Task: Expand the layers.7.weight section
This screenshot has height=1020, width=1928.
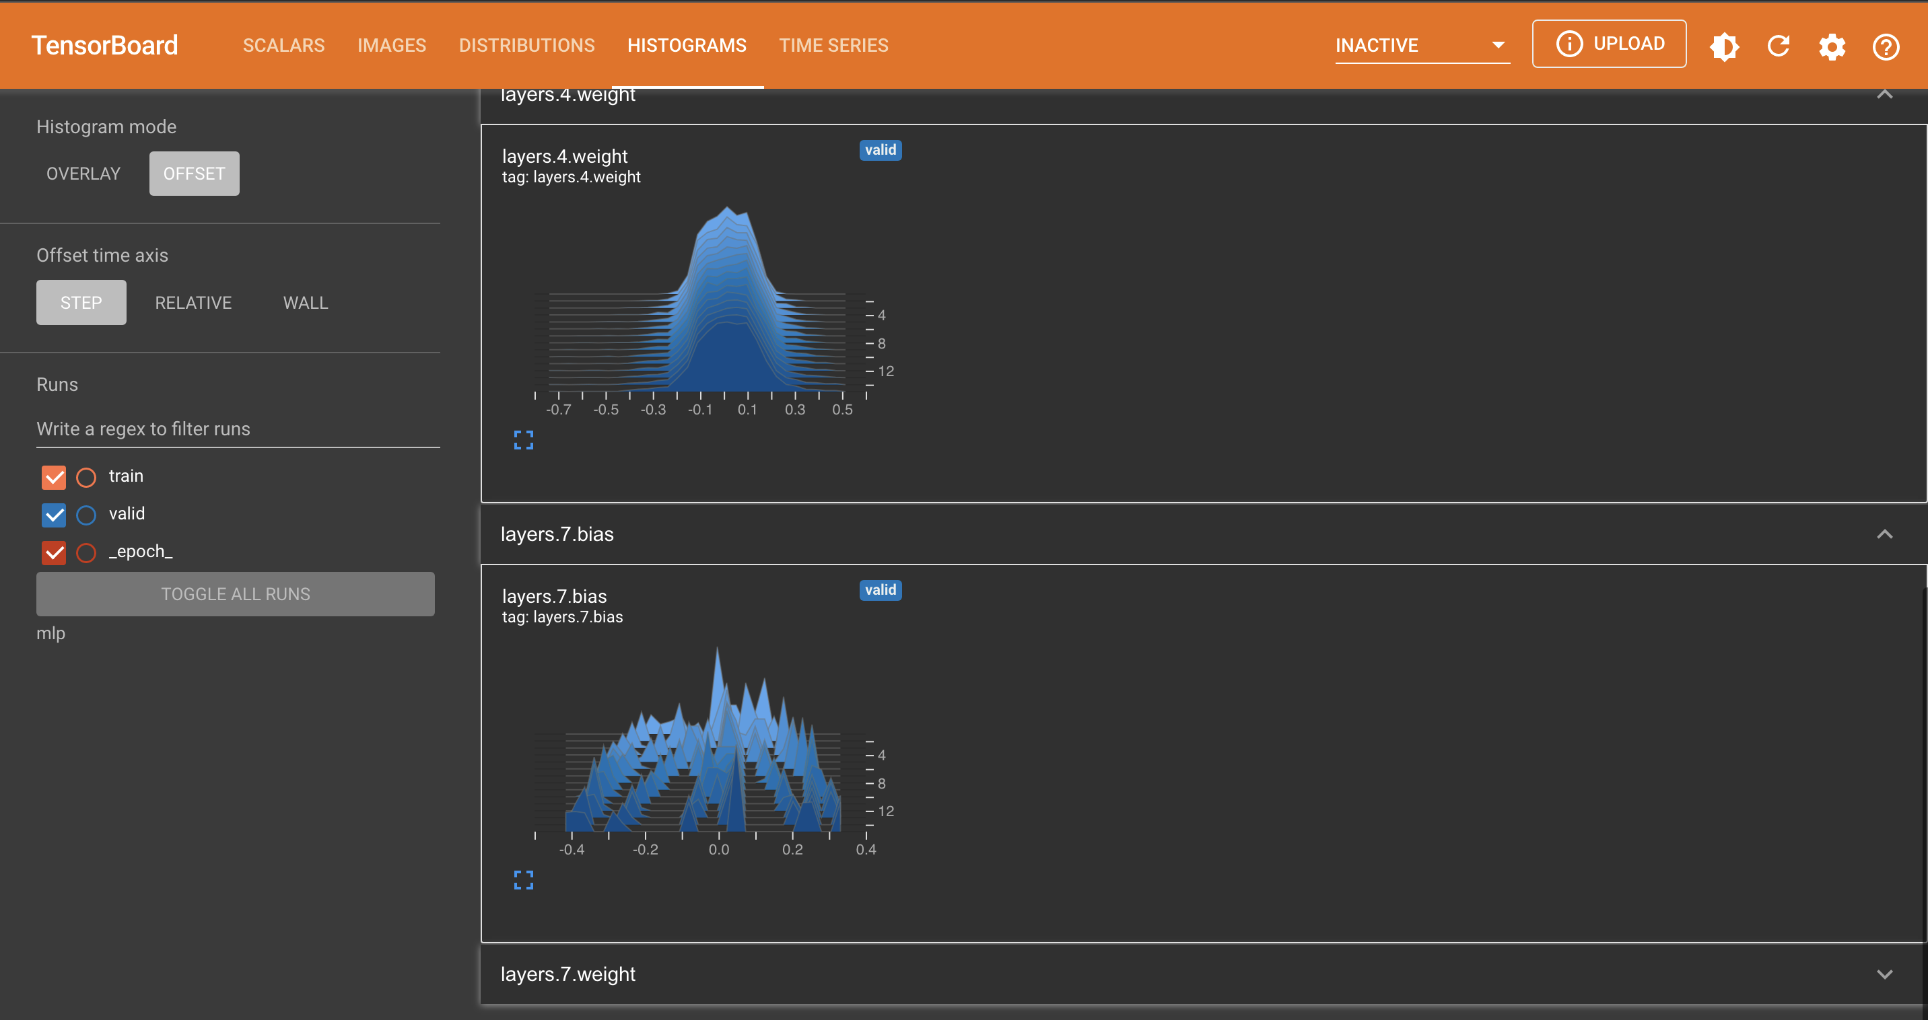Action: pyautogui.click(x=1886, y=974)
